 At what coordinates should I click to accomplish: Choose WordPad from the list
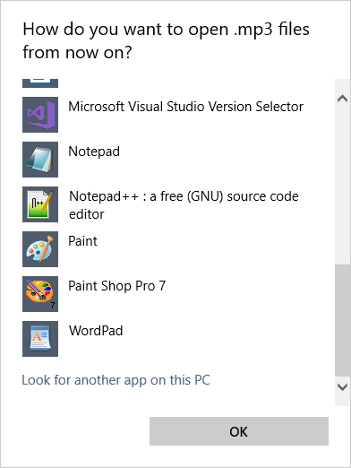click(96, 331)
